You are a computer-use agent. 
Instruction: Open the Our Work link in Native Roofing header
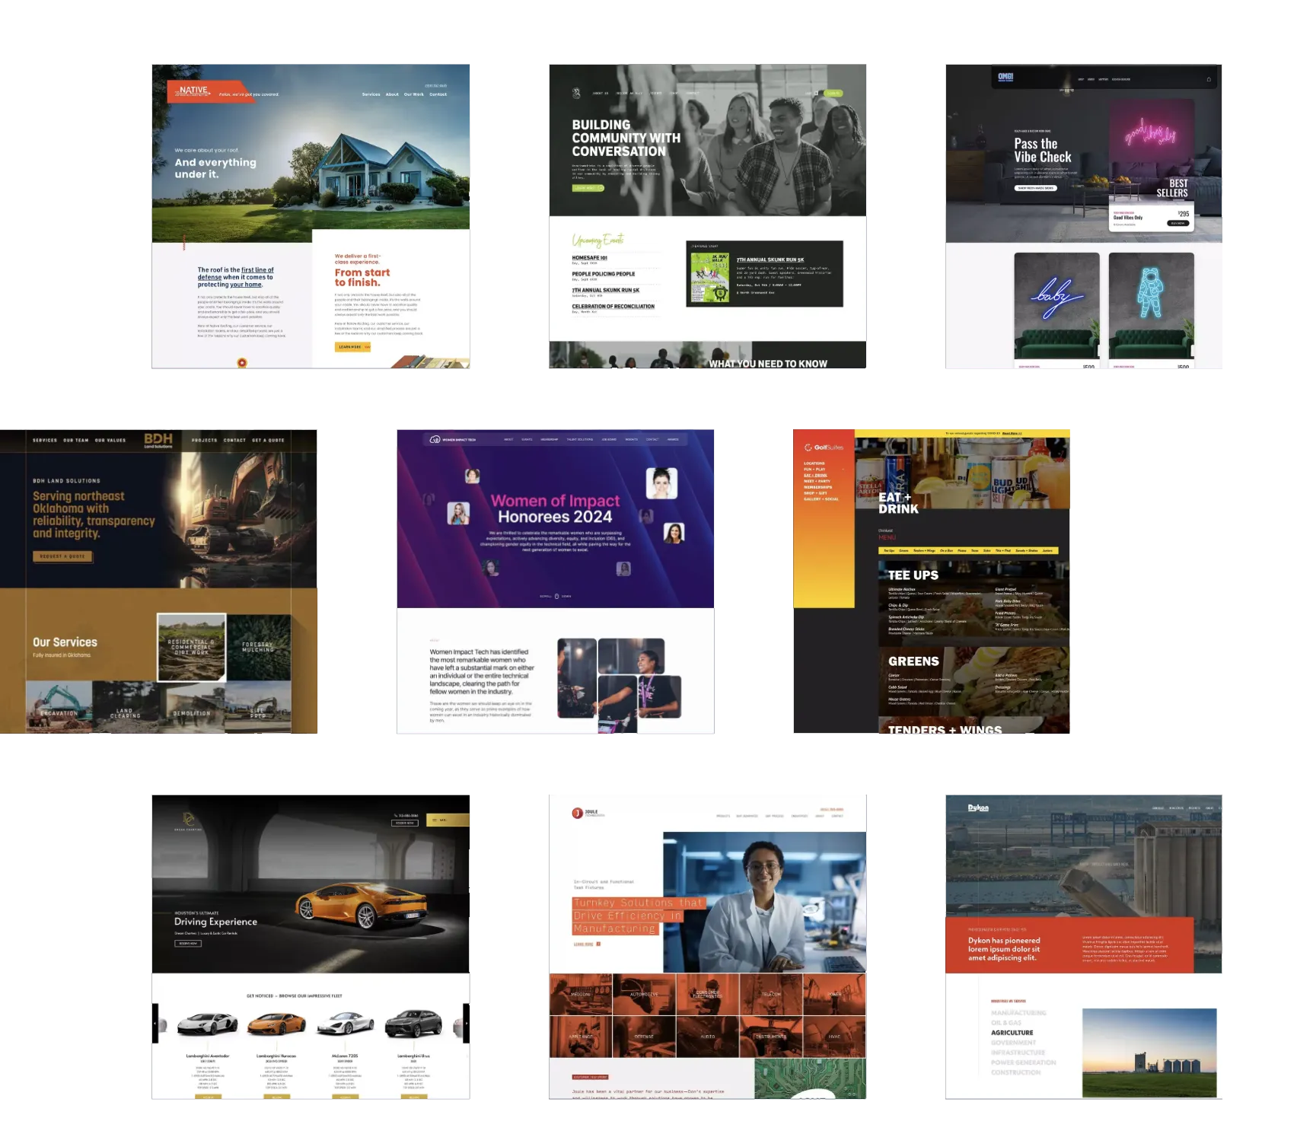413,94
